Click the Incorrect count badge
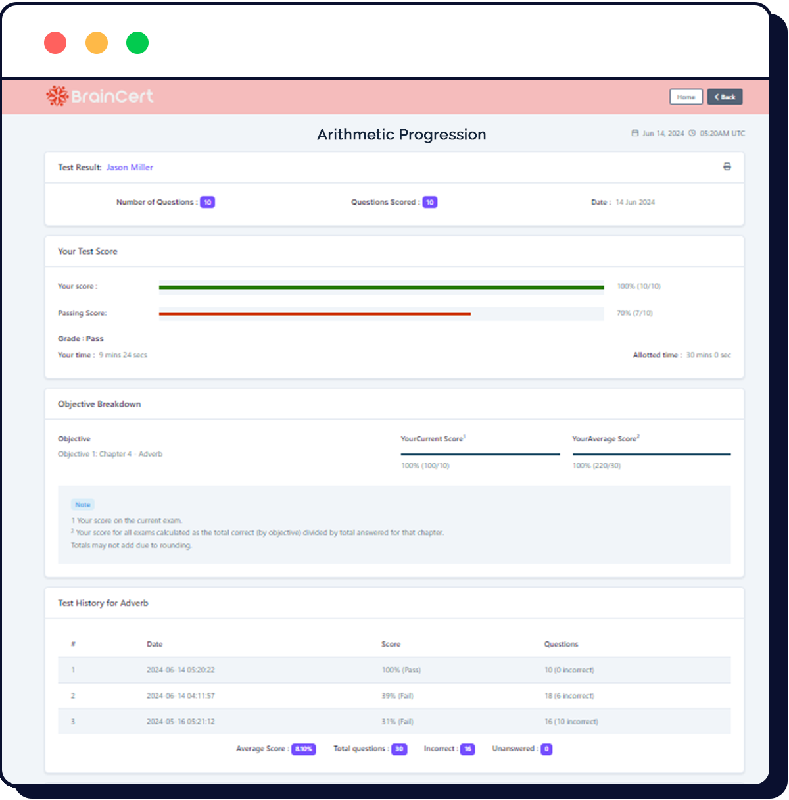 click(467, 749)
